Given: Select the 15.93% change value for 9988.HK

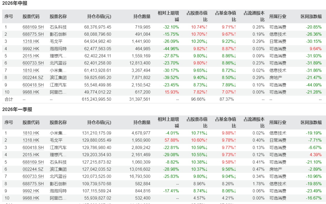Looking at the screenshot, I should click(x=172, y=92).
